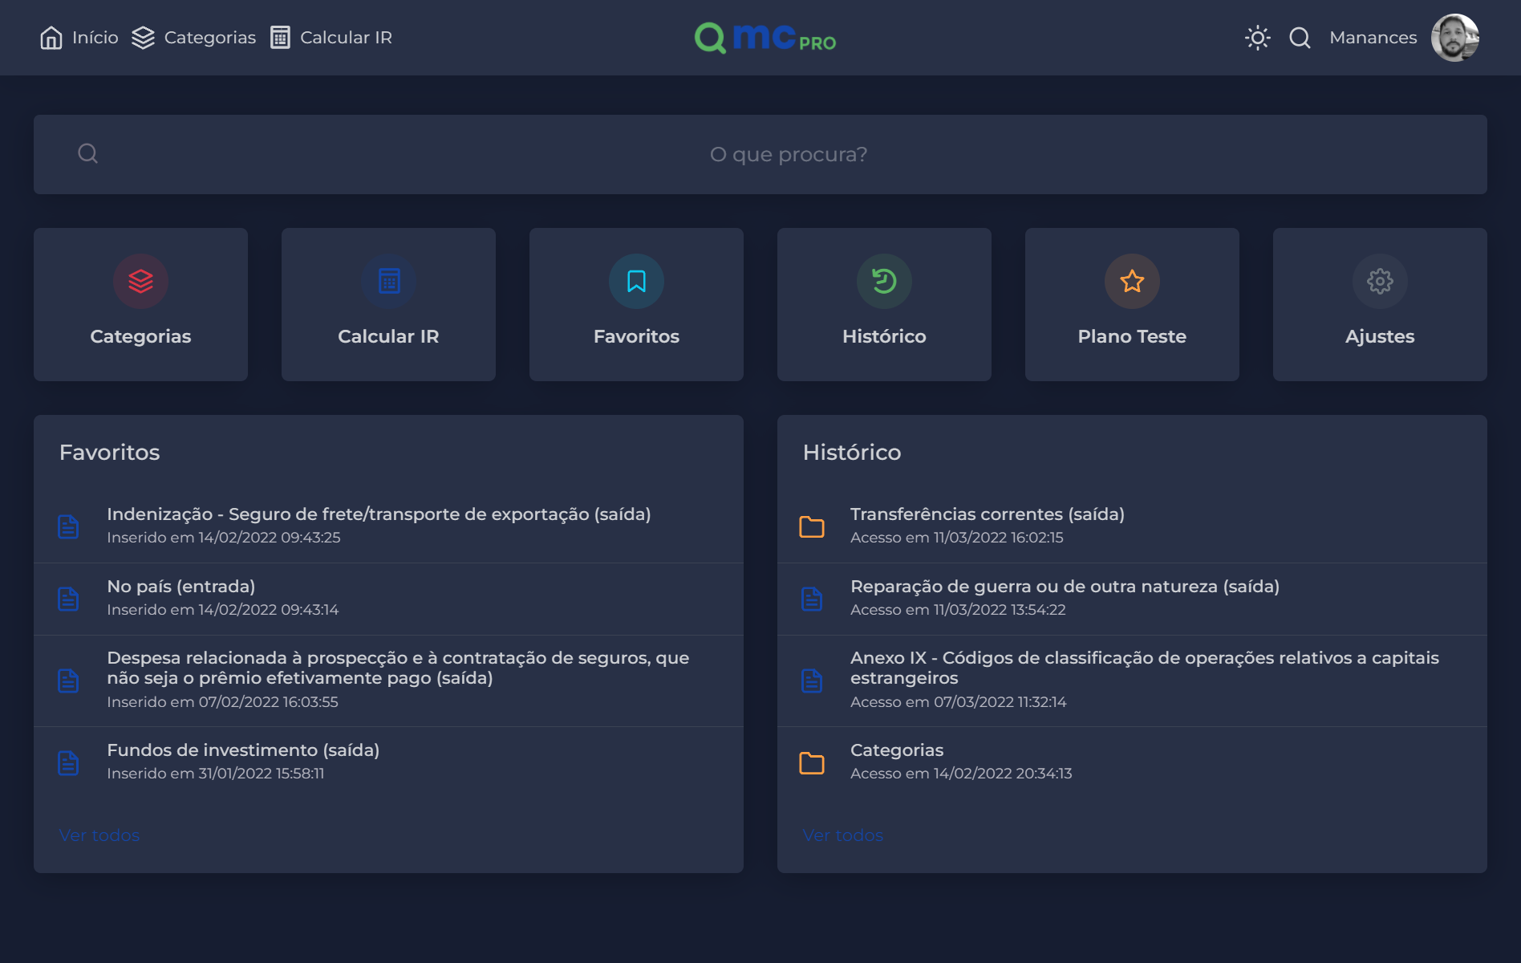Image resolution: width=1521 pixels, height=963 pixels.
Task: Open 'Reparação de guerra' history entry
Action: click(x=1065, y=587)
